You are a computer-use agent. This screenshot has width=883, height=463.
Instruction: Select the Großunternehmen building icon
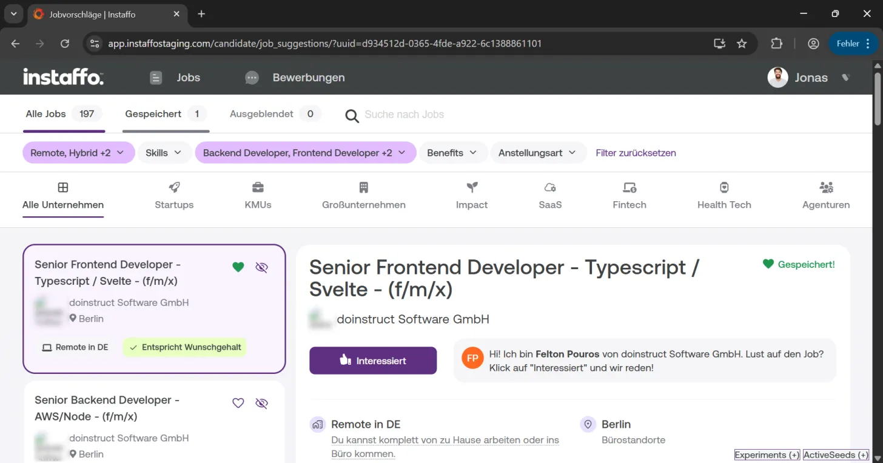(x=364, y=187)
